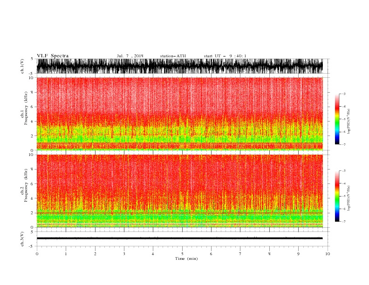
Task: Click time axis tick label '5'
Action: click(182, 254)
